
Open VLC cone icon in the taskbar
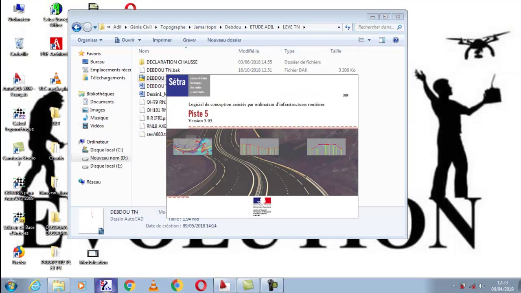pyautogui.click(x=153, y=286)
